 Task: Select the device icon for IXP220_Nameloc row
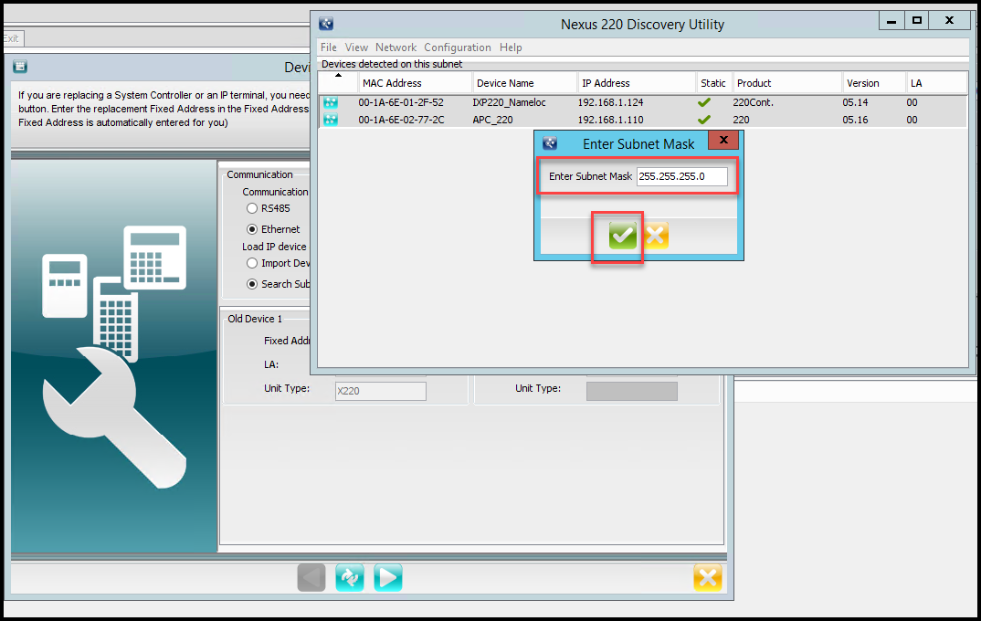331,102
